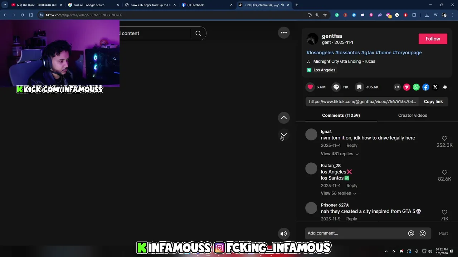
Task: Open the #foryoupage hashtag
Action: tap(407, 52)
